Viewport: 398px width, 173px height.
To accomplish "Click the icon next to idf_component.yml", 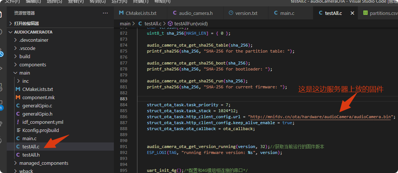I will pos(18,122).
